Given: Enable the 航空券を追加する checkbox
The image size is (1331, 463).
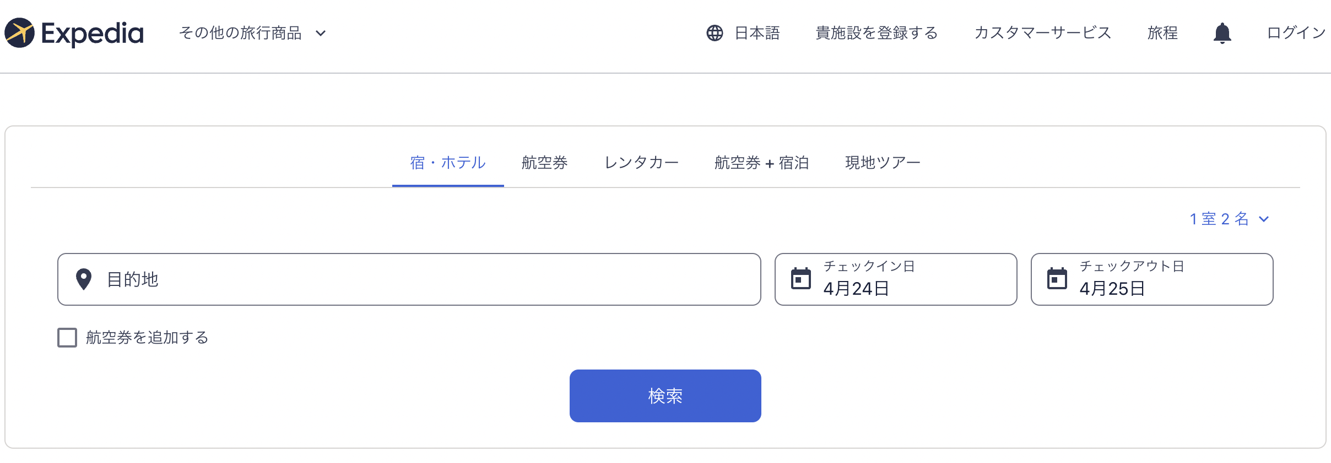Looking at the screenshot, I should [x=67, y=338].
